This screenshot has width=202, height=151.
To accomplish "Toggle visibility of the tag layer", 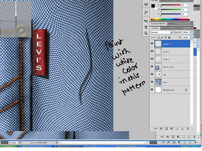I will tap(152, 74).
